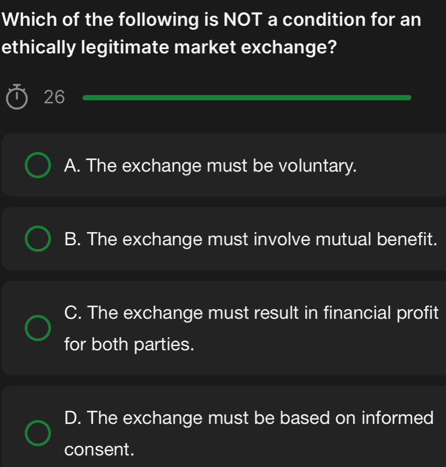Image resolution: width=446 pixels, height=467 pixels.
Task: Select the radio circle next to option B
Action: (37, 238)
